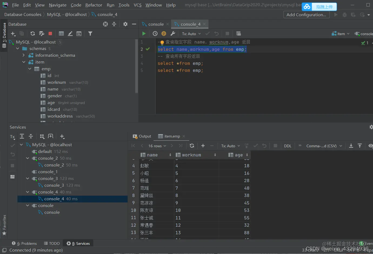
Task: Add a new row in result grid
Action: coord(203,146)
